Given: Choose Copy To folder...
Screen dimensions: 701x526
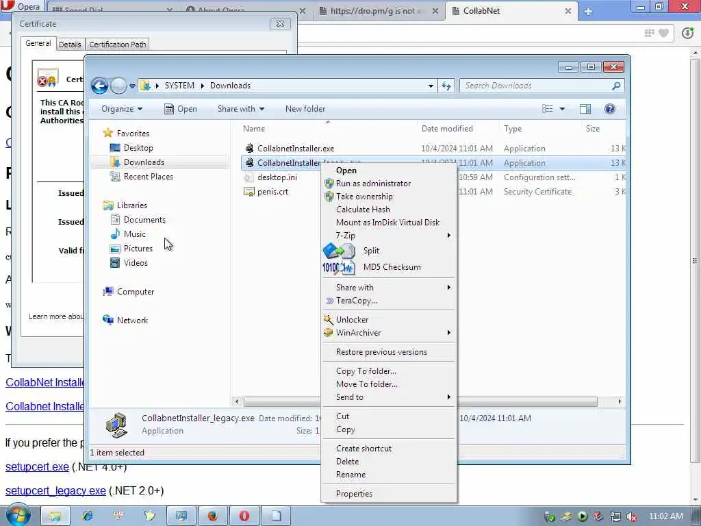Looking at the screenshot, I should (389, 371).
